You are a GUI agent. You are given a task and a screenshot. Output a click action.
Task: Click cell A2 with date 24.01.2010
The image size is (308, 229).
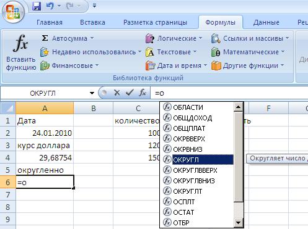coord(45,133)
